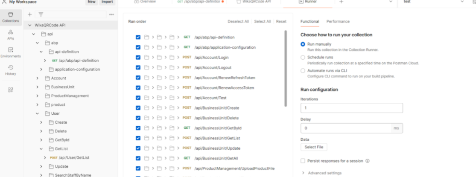Open the APIs sidebar panel
This screenshot has width=476, height=177.
[x=11, y=35]
